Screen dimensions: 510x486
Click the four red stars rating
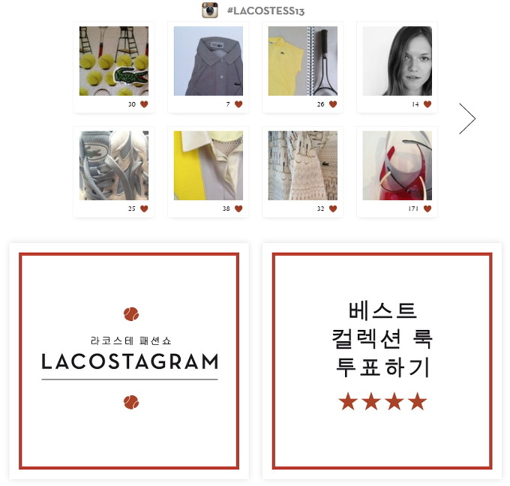[382, 401]
